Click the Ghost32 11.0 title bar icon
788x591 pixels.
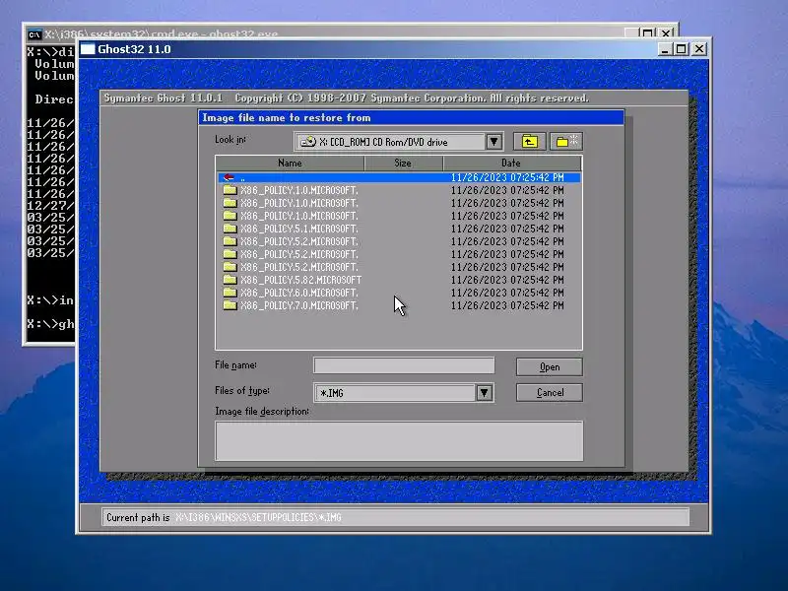[x=88, y=49]
